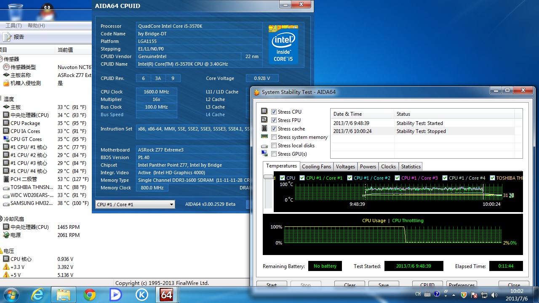Viewport: 539px width, 303px height.
Task: Click the Close button in Stability Test
Action: tap(514, 284)
